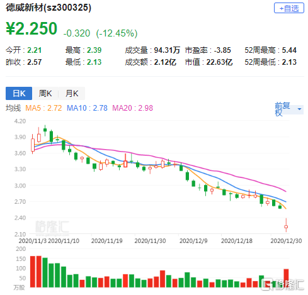Screen dimensions: 308x295
Task: Select the MA10 moving average label
Action: [x=87, y=108]
